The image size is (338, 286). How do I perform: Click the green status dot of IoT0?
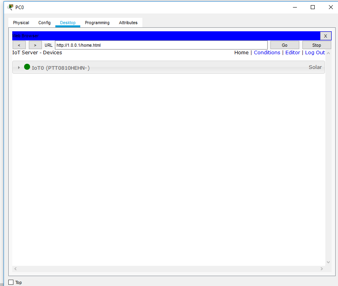[x=27, y=67]
